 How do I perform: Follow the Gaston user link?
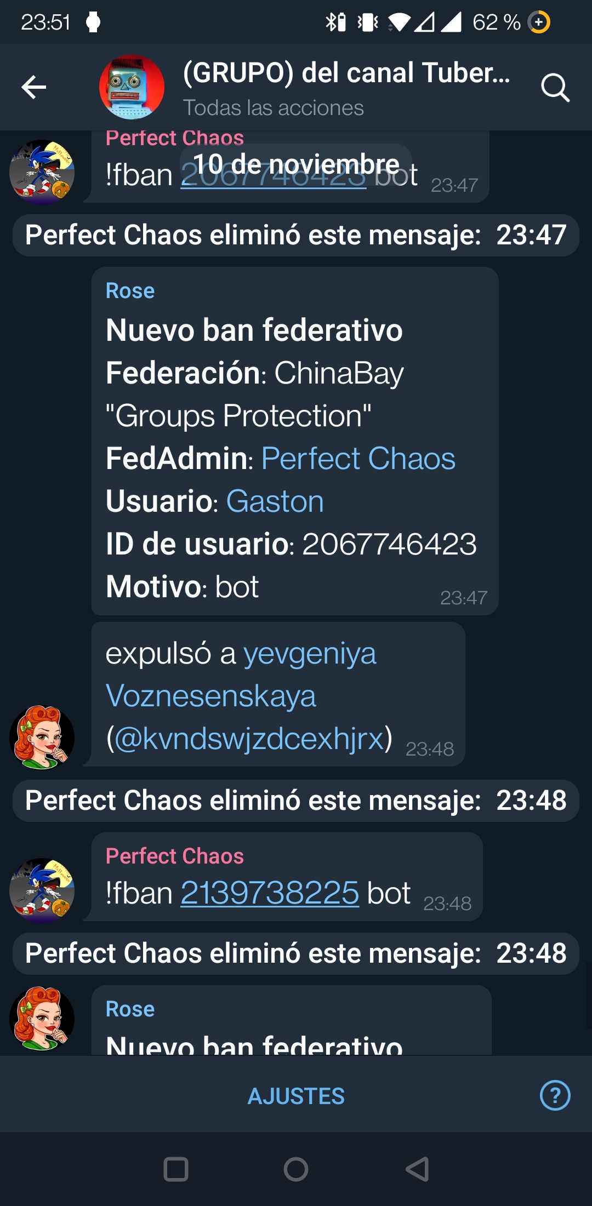pos(275,501)
